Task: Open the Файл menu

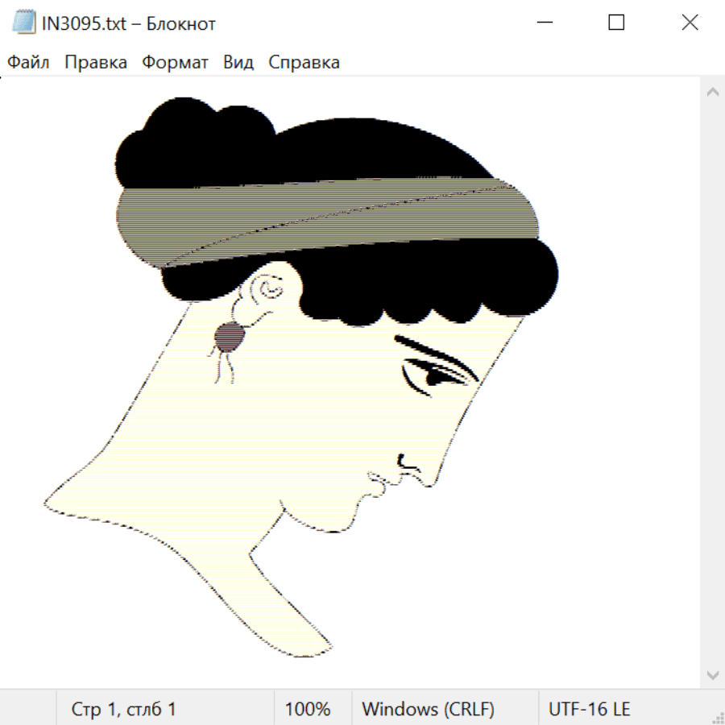Action: click(29, 63)
